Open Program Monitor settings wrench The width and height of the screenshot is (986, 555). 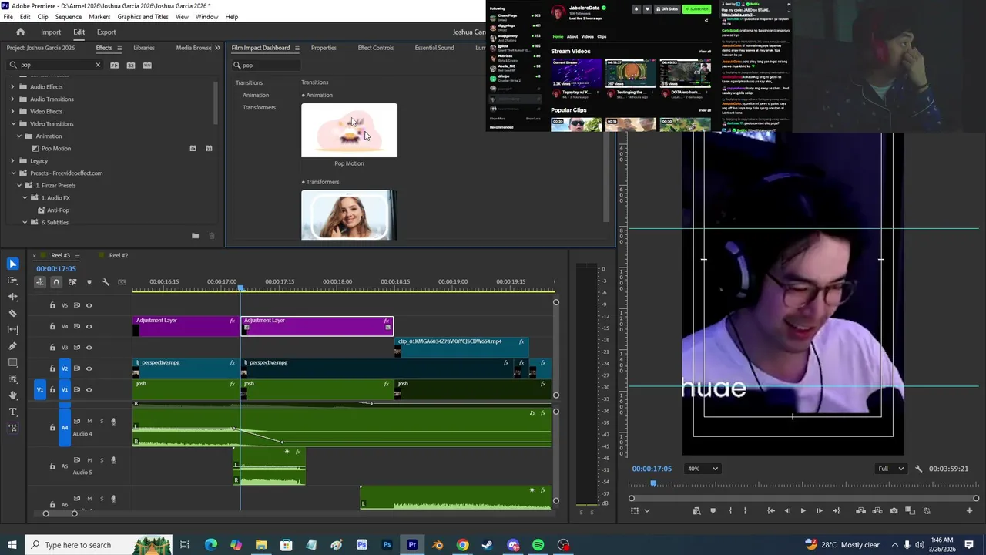pyautogui.click(x=918, y=469)
